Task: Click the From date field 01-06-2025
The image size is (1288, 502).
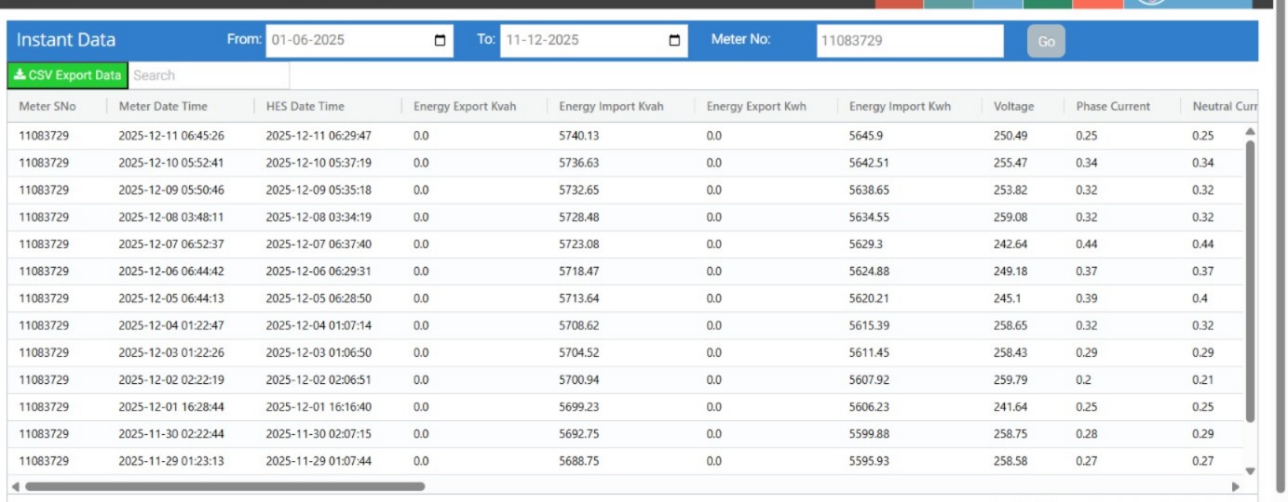Action: point(359,41)
